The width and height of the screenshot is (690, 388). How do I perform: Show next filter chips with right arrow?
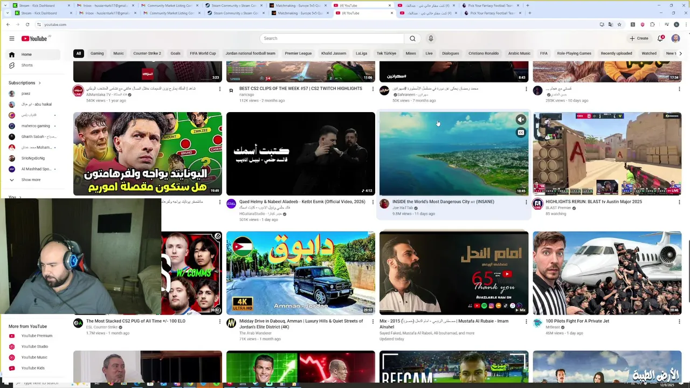pos(680,53)
